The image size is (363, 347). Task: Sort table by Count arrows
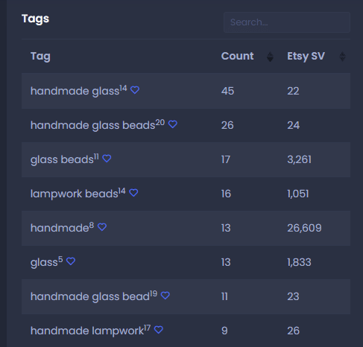tap(270, 57)
